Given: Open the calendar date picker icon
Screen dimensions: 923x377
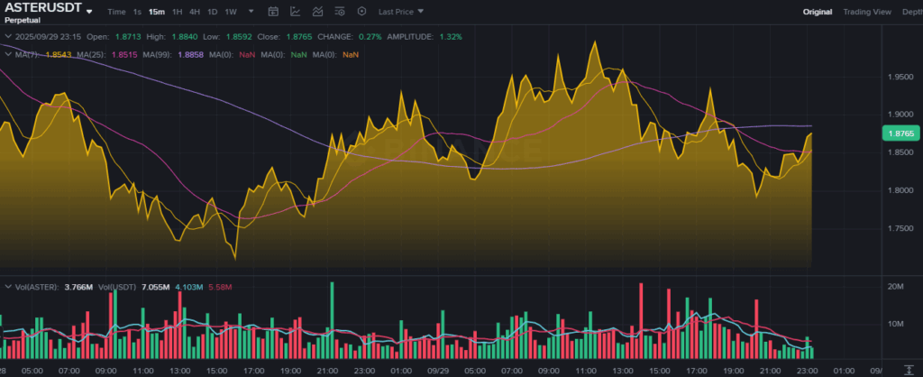Looking at the screenshot, I should [x=274, y=12].
